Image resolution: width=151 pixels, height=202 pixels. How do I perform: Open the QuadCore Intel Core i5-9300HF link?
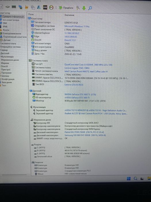pos(88,65)
